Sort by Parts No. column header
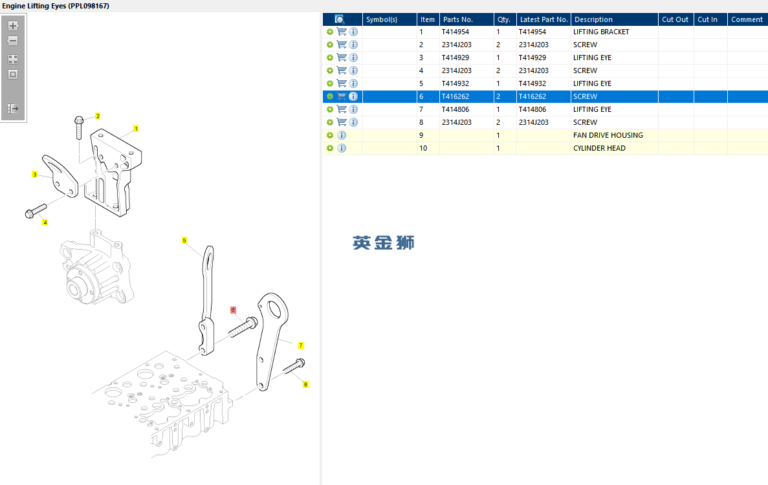 (466, 19)
